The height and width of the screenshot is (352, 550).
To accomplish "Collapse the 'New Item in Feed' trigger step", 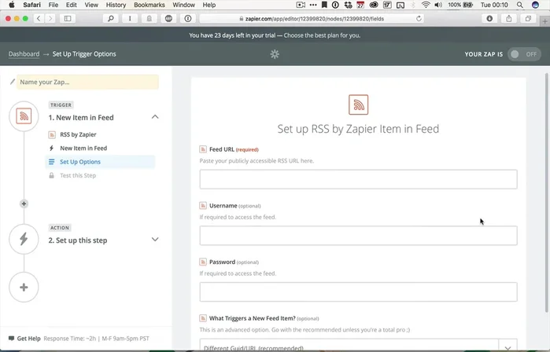I will point(155,117).
